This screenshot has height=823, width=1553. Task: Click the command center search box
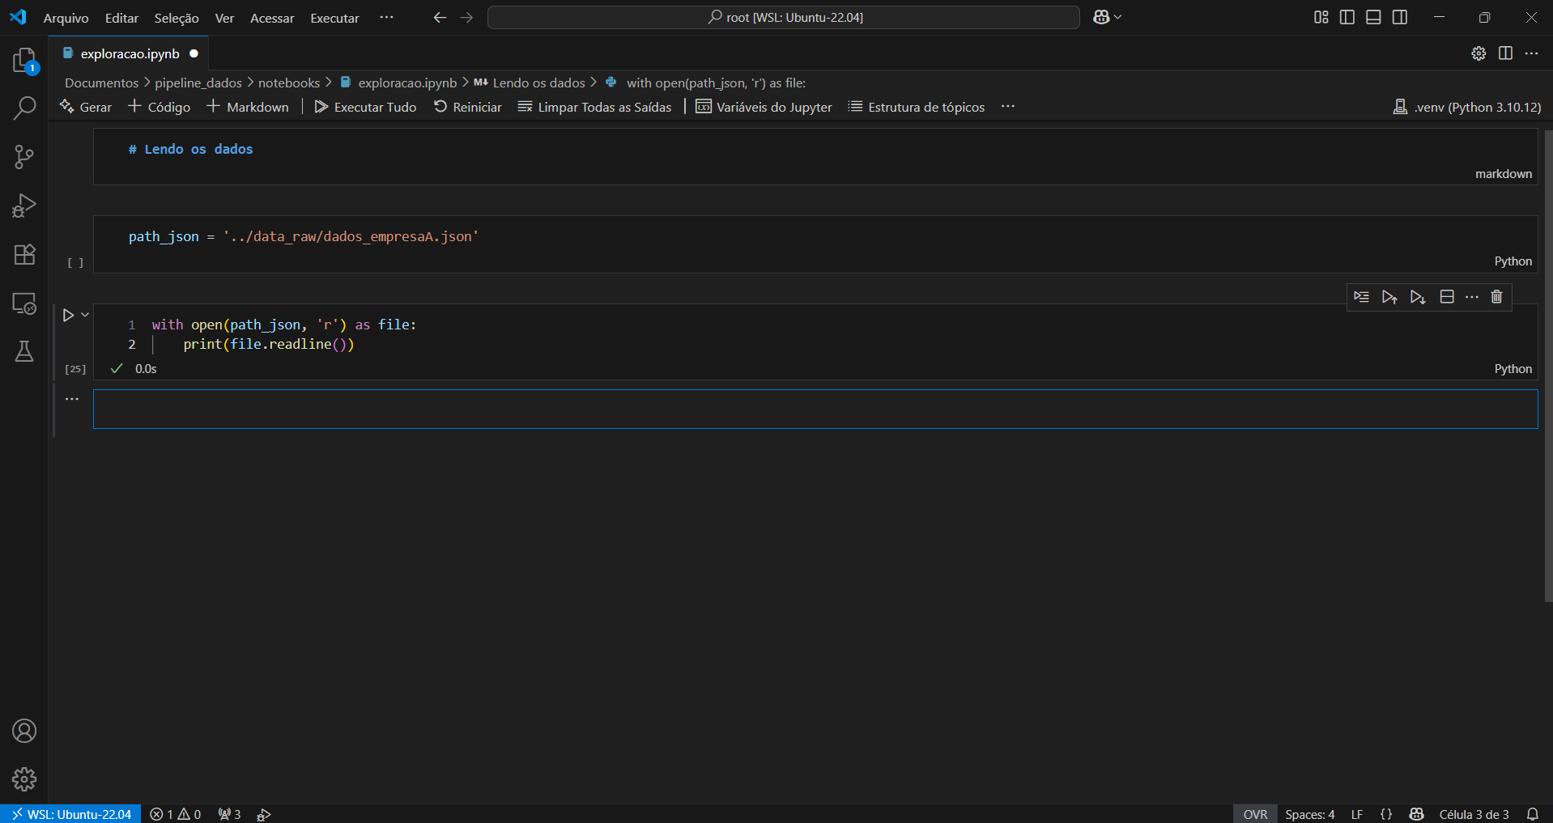tap(784, 17)
